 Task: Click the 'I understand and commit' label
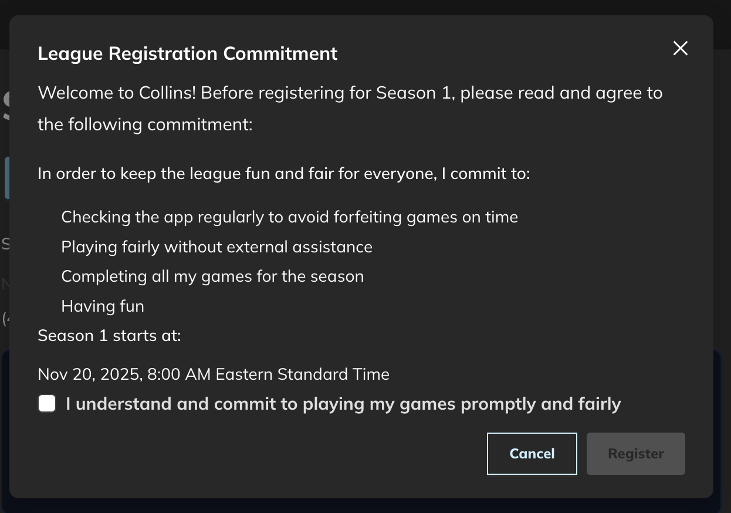[x=343, y=404]
